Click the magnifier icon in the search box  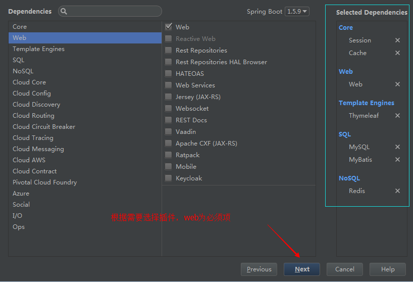point(64,11)
